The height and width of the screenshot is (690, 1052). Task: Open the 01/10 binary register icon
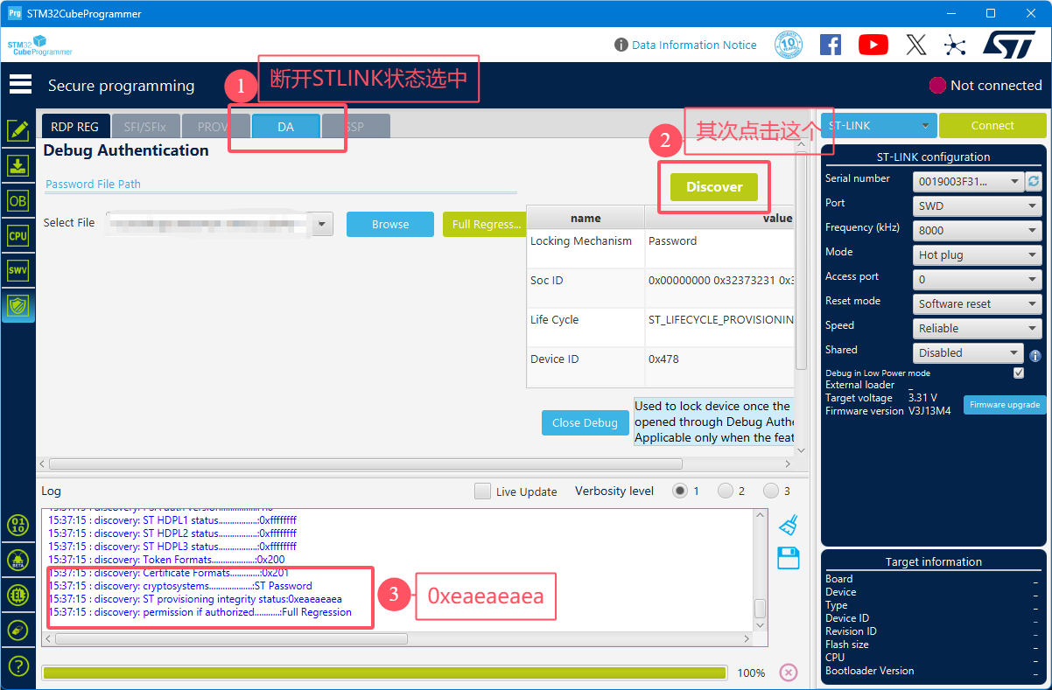coord(18,526)
